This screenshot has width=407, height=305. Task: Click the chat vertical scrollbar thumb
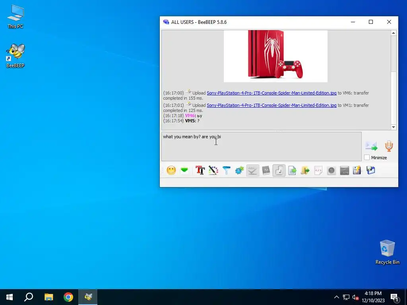click(393, 54)
